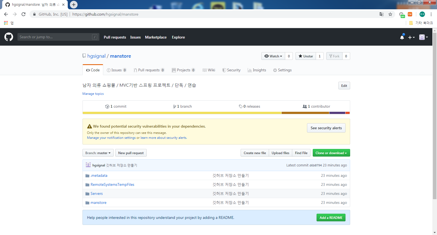437x235 pixels.
Task: Open the notifications bell icon
Action: (x=402, y=37)
